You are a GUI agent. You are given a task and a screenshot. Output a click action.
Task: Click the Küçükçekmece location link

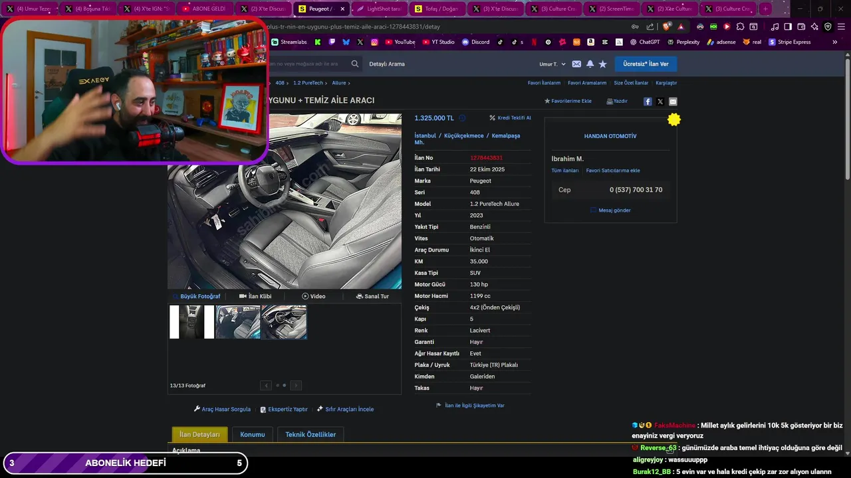pyautogui.click(x=464, y=135)
